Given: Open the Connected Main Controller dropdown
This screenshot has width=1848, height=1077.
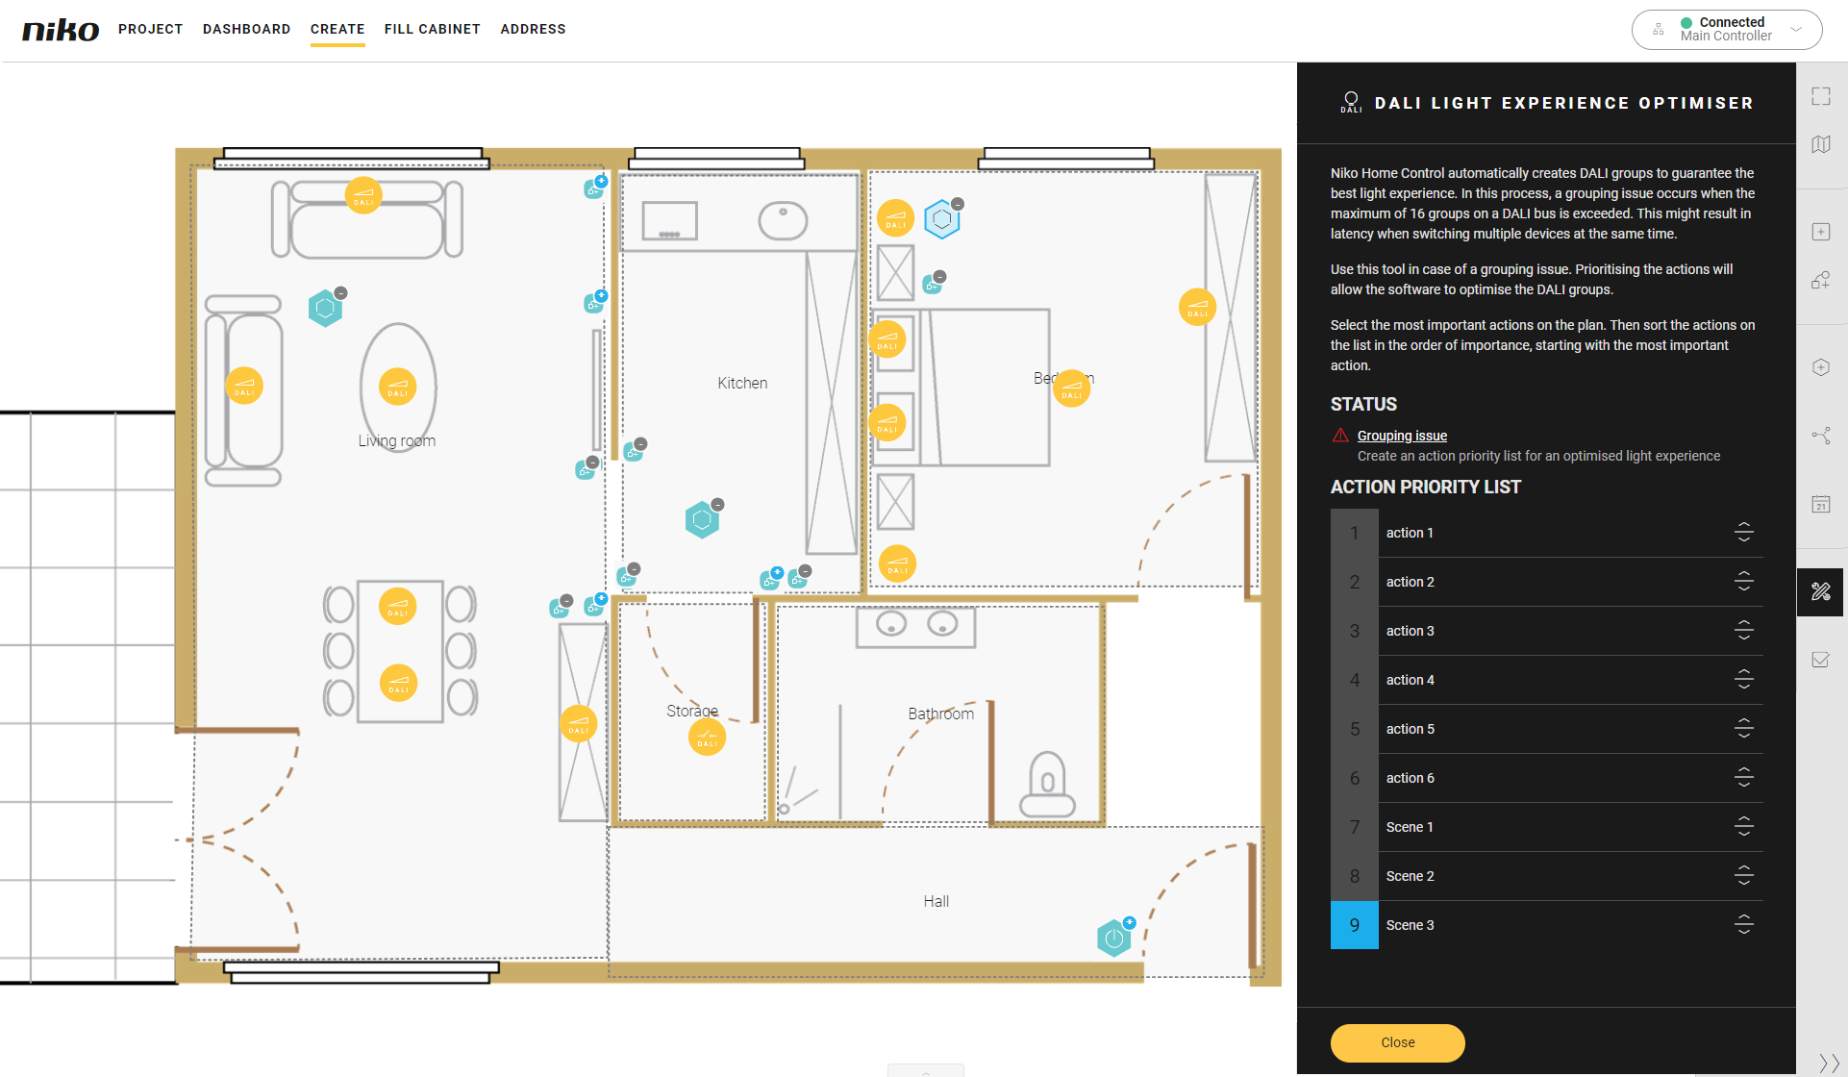Looking at the screenshot, I should (1726, 30).
